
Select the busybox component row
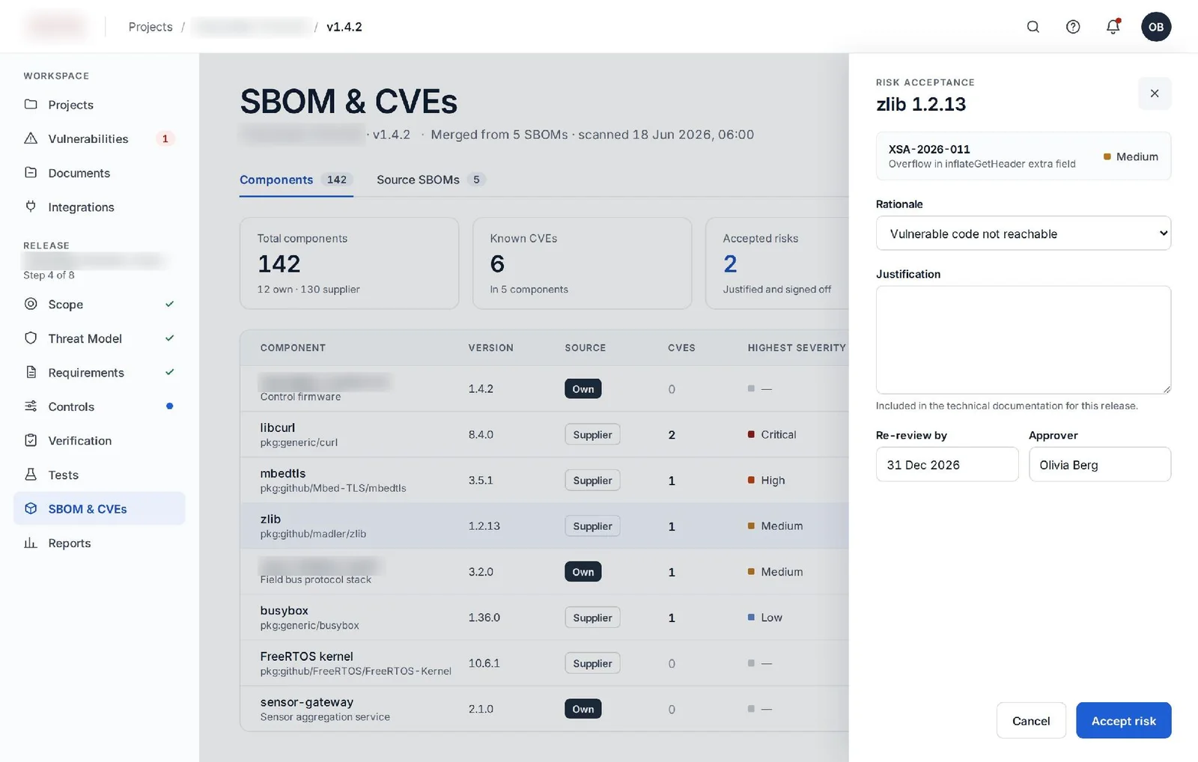coord(544,618)
